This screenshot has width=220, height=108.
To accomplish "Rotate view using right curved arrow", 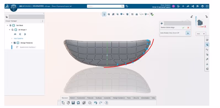I will coord(206,17).
